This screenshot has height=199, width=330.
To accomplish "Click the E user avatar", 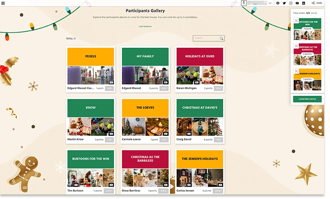I will pos(244,3).
